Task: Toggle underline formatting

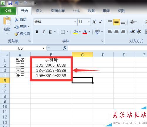Action: point(50,32)
